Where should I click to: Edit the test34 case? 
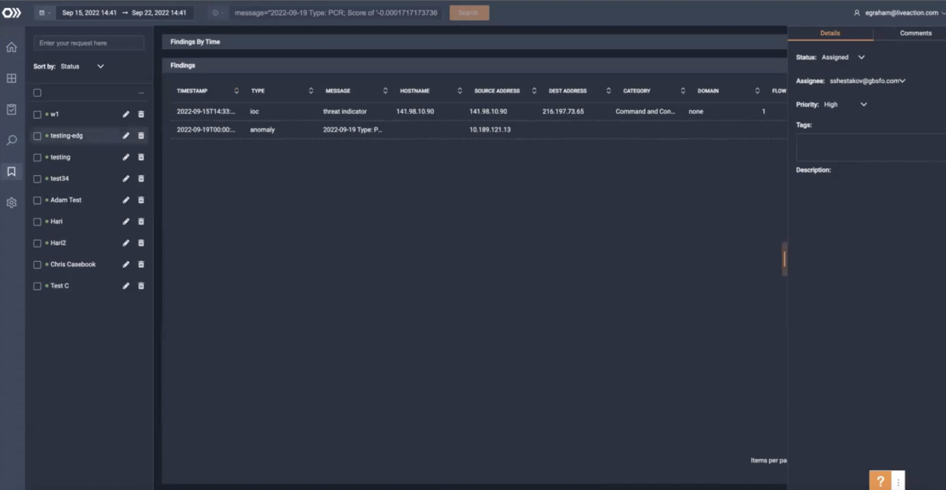pyautogui.click(x=126, y=179)
